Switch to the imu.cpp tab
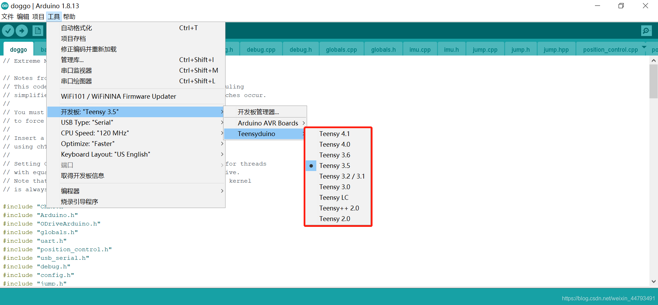The height and width of the screenshot is (305, 658). click(x=420, y=49)
